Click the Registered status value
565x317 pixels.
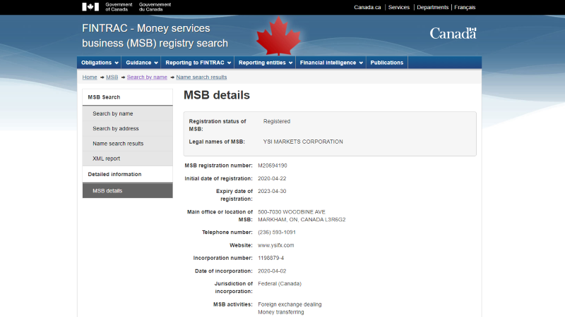[277, 121]
